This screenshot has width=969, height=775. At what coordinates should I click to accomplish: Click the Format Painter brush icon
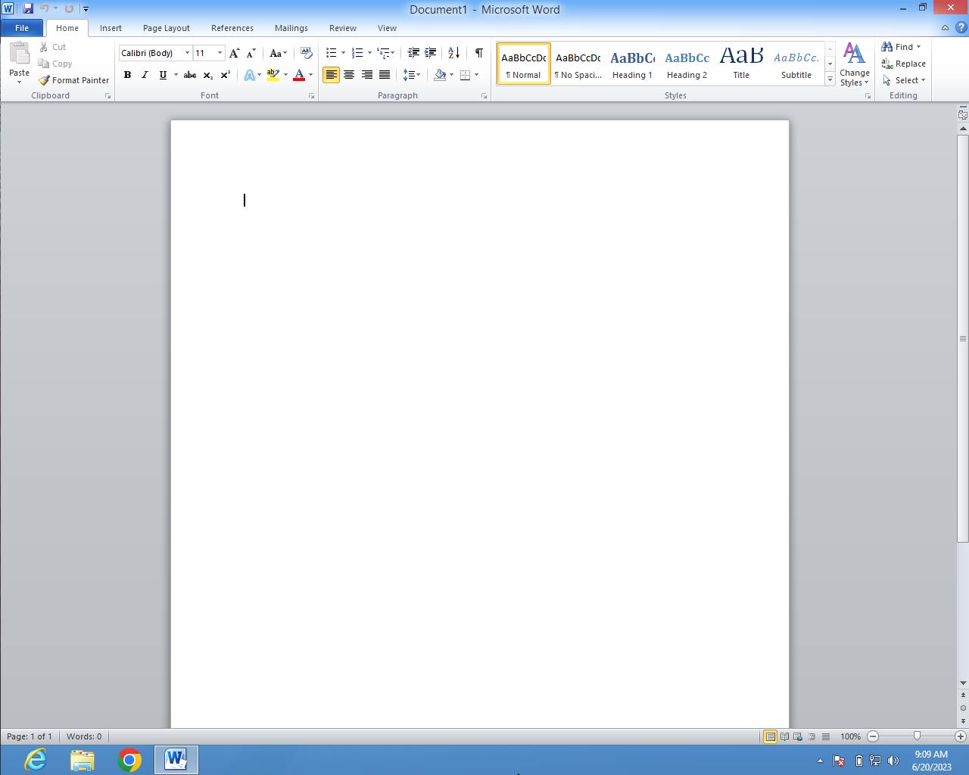tap(44, 80)
